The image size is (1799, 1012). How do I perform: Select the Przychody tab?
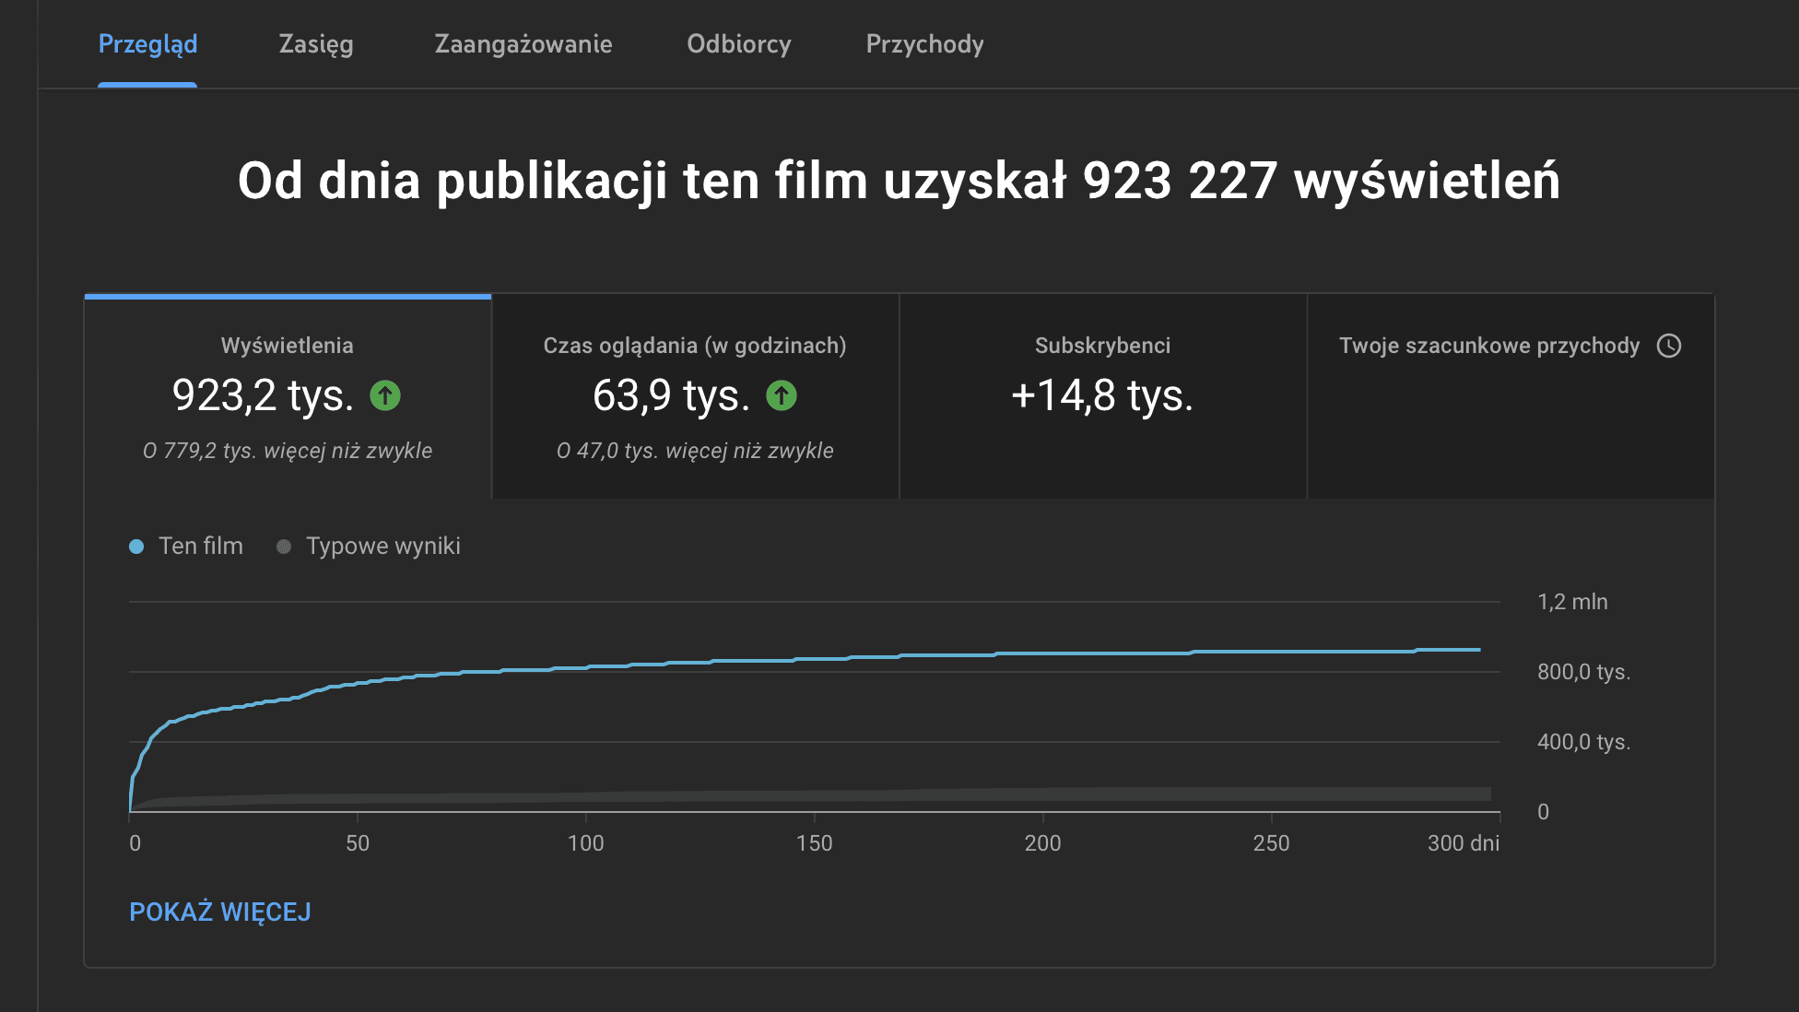tap(924, 44)
